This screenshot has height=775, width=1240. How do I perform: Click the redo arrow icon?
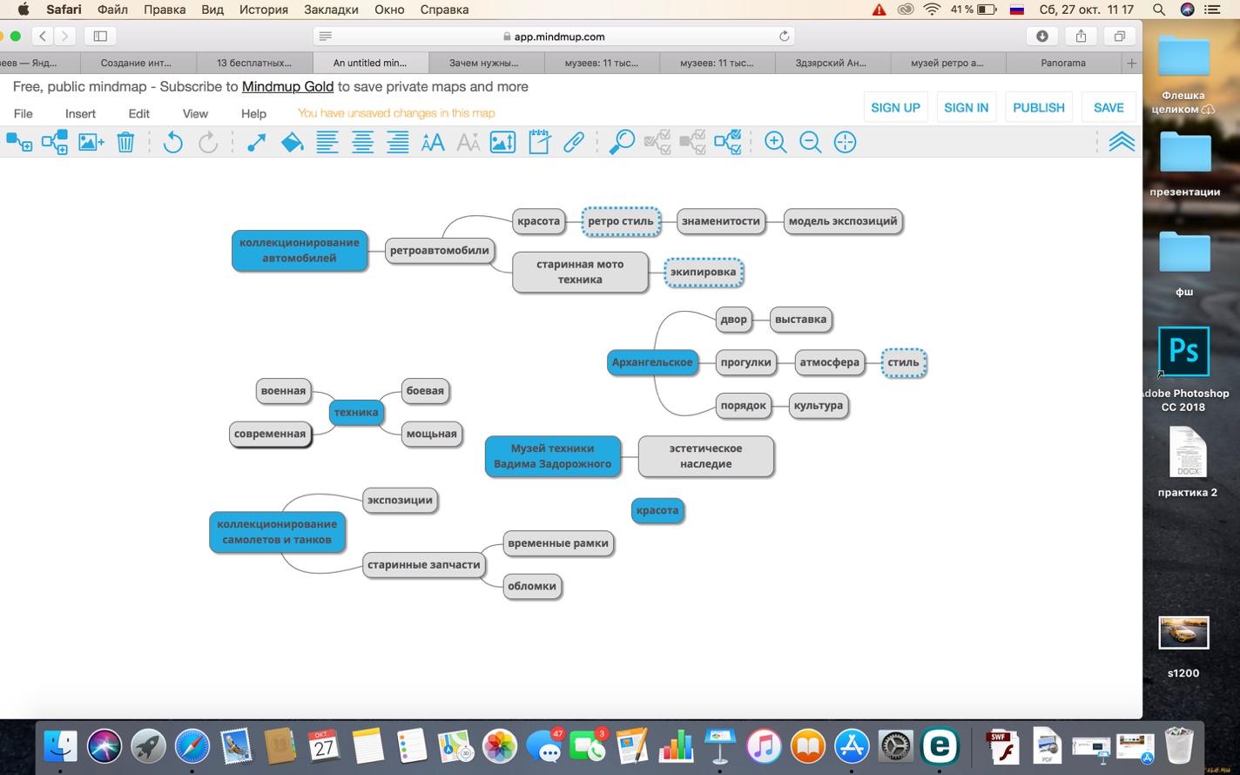coord(208,142)
